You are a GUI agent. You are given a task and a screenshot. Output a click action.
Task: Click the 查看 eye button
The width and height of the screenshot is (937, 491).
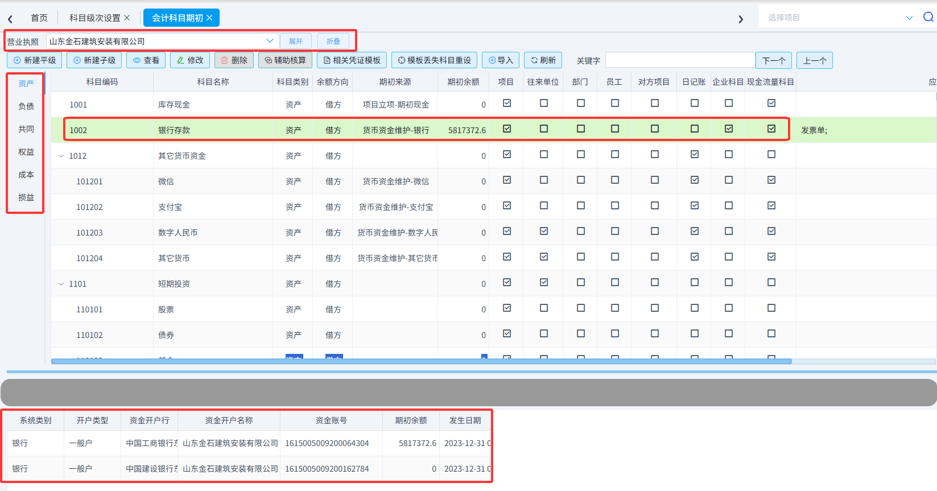pos(146,60)
